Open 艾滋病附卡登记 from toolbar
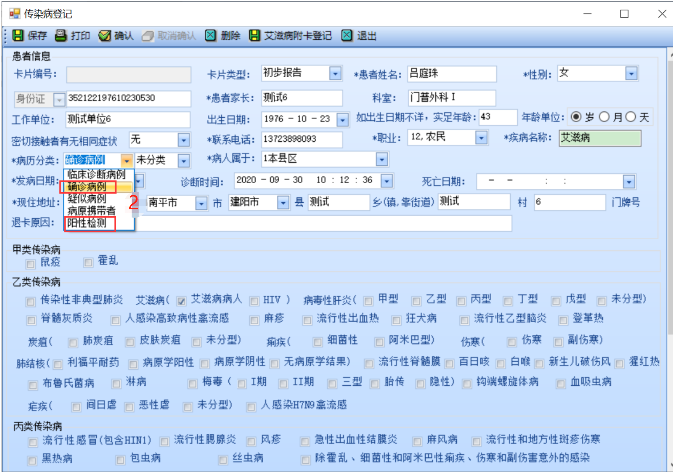 coord(298,36)
